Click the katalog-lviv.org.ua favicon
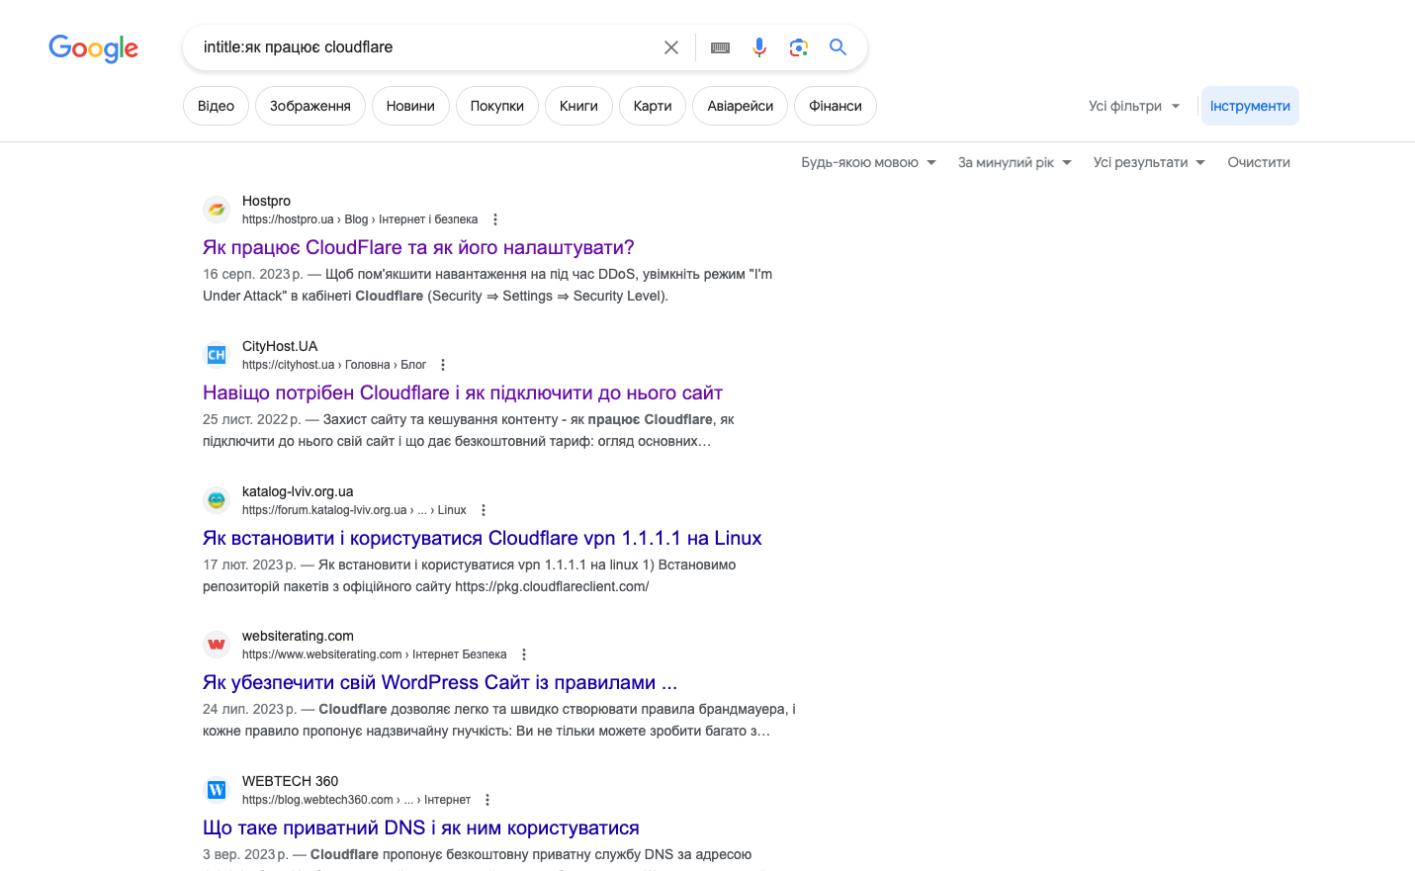 tap(217, 500)
